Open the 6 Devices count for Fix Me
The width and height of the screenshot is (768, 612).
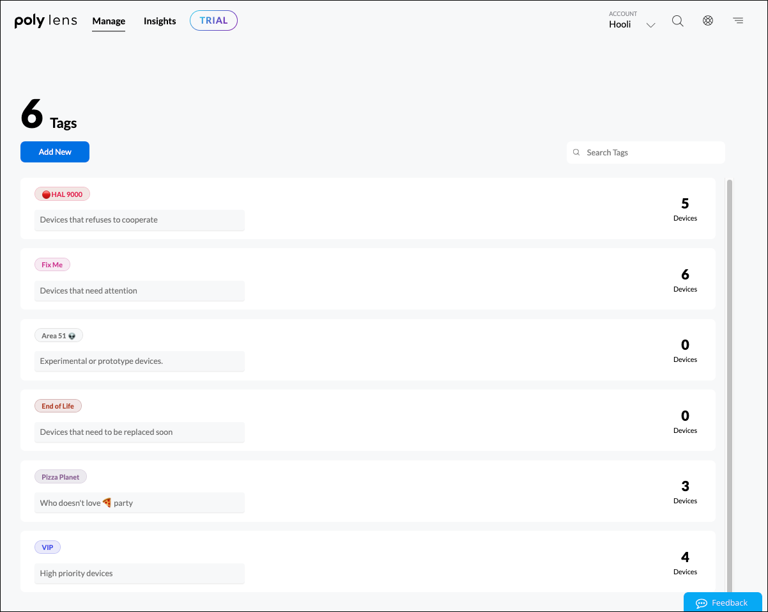(x=685, y=279)
